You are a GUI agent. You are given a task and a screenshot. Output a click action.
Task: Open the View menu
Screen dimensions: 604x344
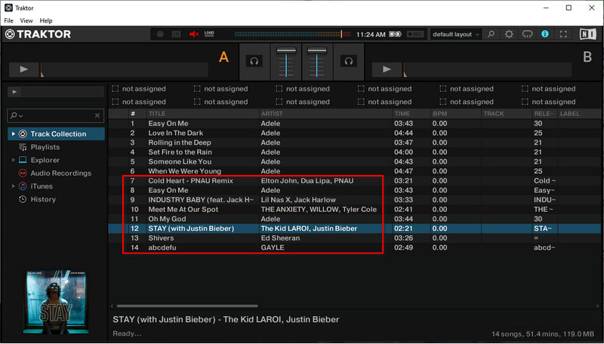pos(26,21)
